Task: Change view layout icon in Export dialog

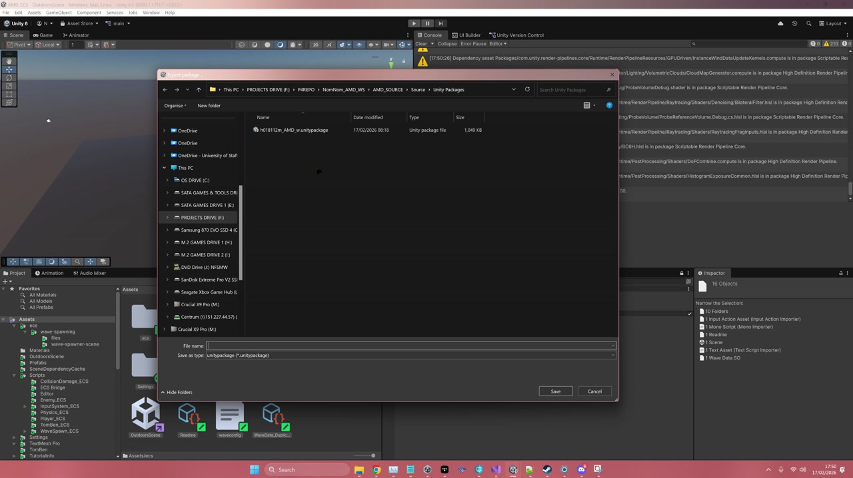Action: [586, 105]
